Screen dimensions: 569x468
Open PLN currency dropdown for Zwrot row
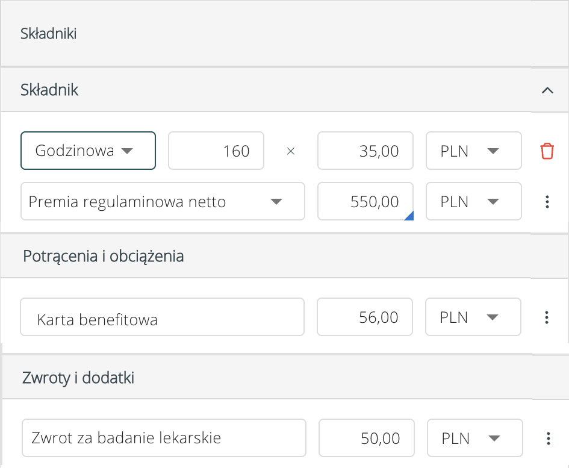(474, 438)
